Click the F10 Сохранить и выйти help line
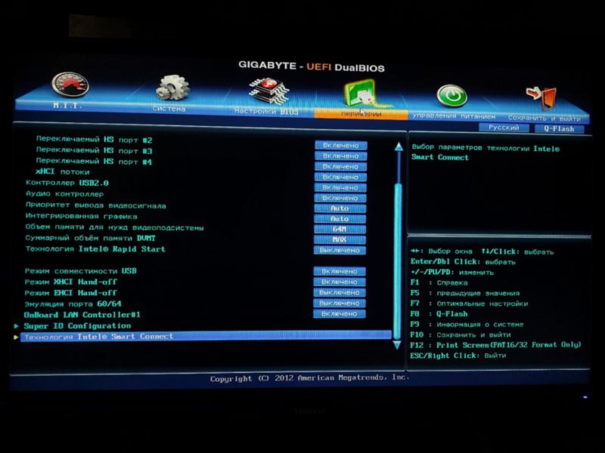This screenshot has height=453, width=605. click(461, 334)
